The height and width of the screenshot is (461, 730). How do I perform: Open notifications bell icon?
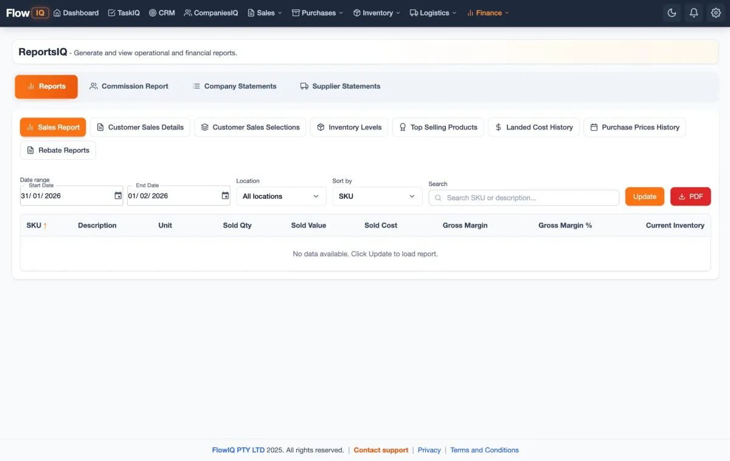click(693, 13)
